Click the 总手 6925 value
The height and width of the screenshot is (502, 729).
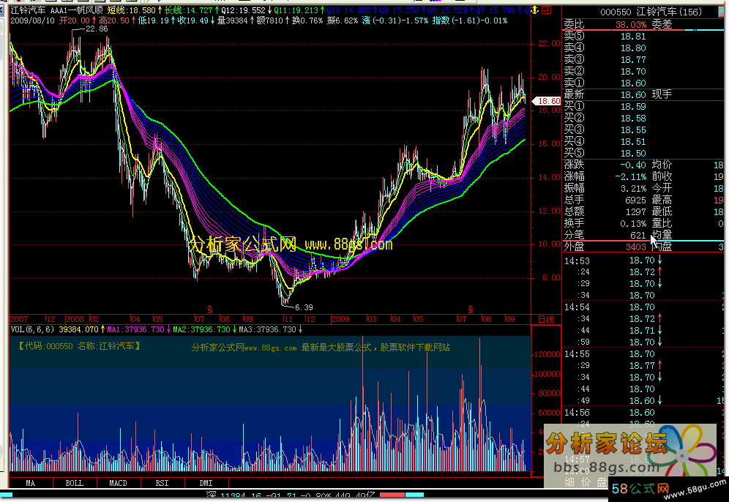pos(635,201)
